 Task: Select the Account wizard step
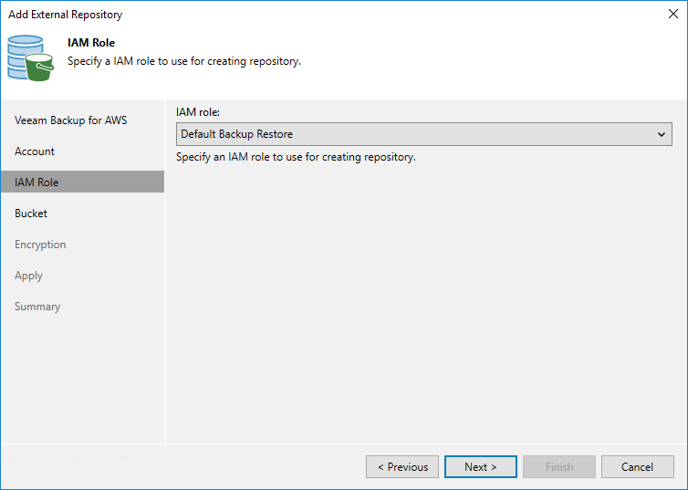point(35,151)
